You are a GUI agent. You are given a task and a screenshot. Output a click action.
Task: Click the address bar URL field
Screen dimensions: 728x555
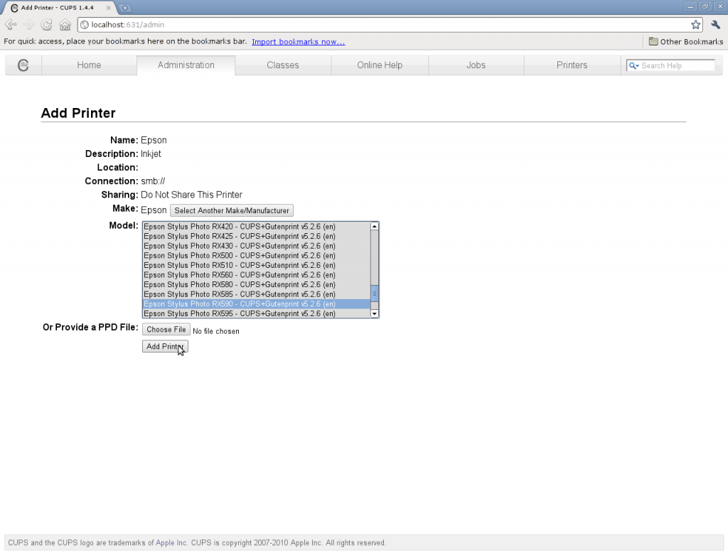pyautogui.click(x=389, y=25)
